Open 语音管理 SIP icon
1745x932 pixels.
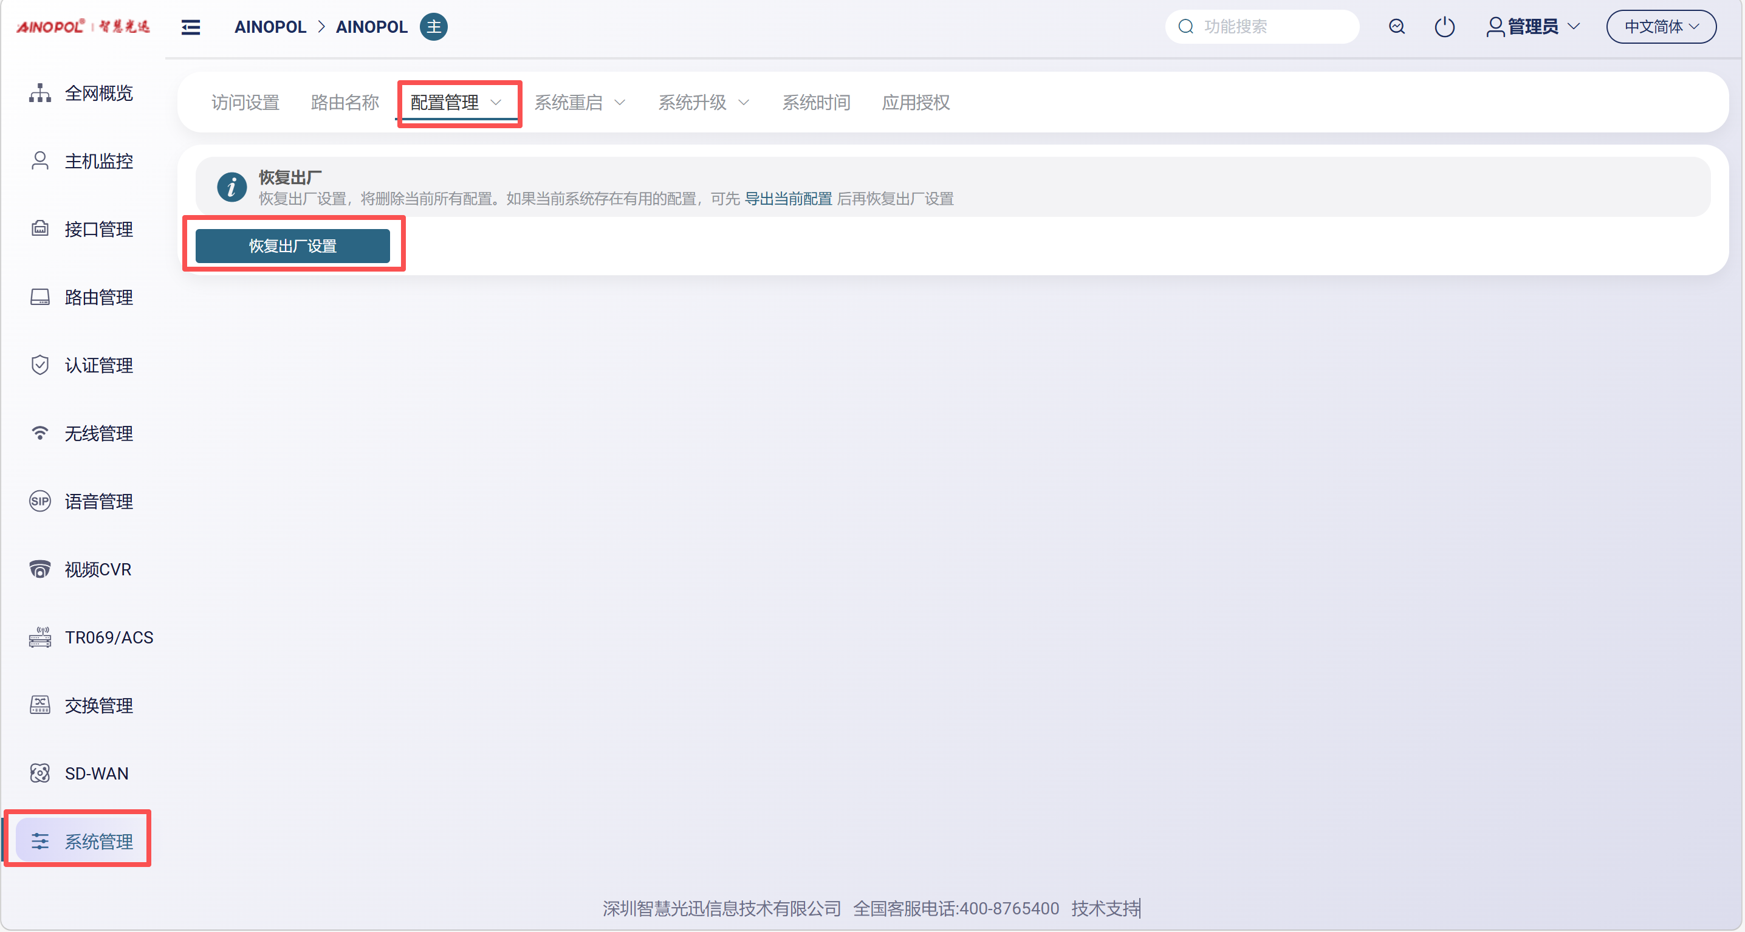click(40, 501)
